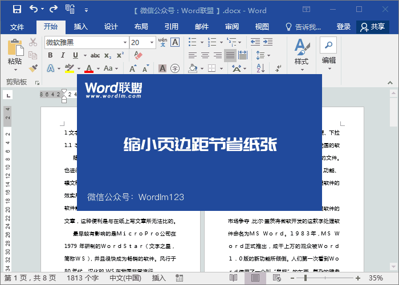Click the 登录 sign-in button
The width and height of the screenshot is (399, 285).
343,26
